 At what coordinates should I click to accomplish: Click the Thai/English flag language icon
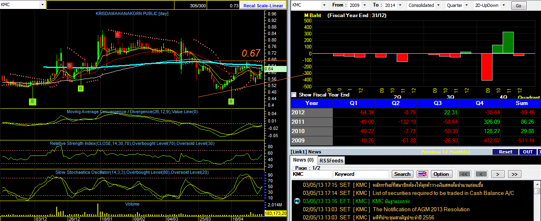[422, 174]
